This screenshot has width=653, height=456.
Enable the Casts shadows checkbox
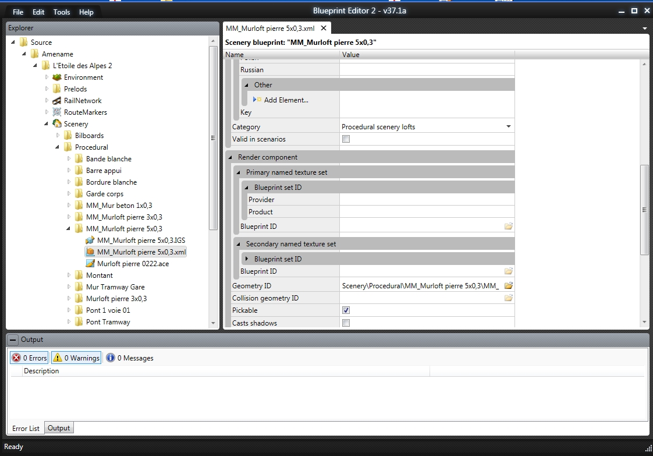tap(346, 323)
